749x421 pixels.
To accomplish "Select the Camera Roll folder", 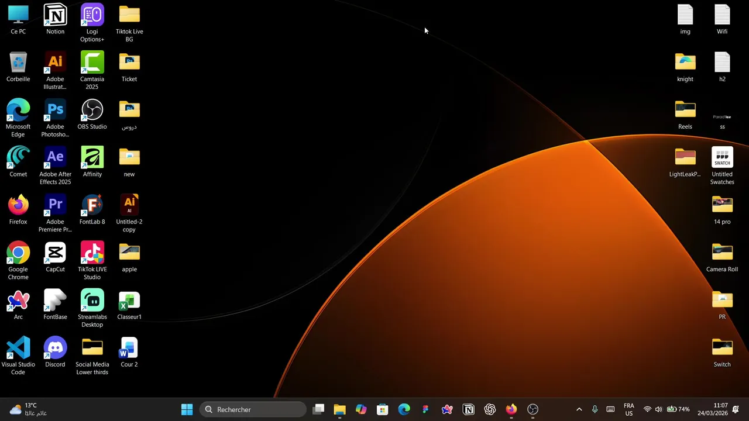I will [722, 257].
